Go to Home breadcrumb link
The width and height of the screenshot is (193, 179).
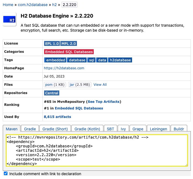pyautogui.click(x=8, y=5)
